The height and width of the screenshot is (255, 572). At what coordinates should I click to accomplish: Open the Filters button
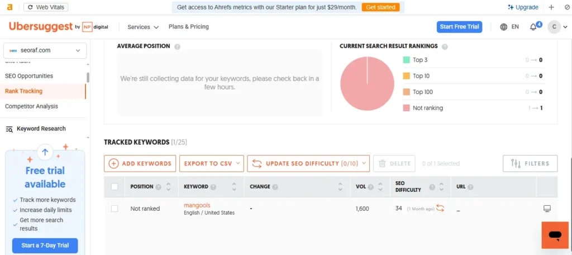point(530,164)
